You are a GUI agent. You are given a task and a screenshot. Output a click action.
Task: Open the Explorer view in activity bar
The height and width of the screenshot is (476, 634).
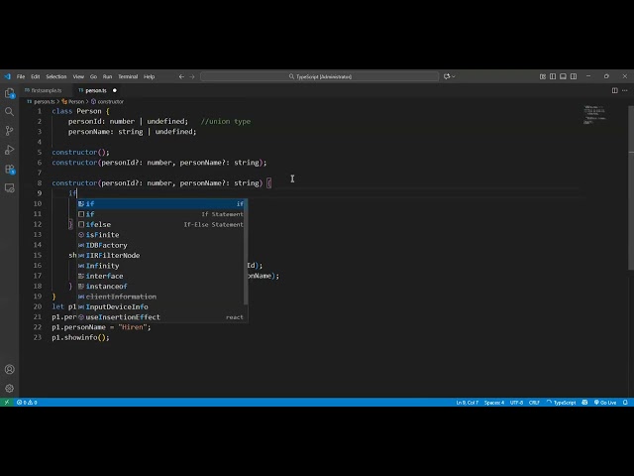pyautogui.click(x=9, y=93)
